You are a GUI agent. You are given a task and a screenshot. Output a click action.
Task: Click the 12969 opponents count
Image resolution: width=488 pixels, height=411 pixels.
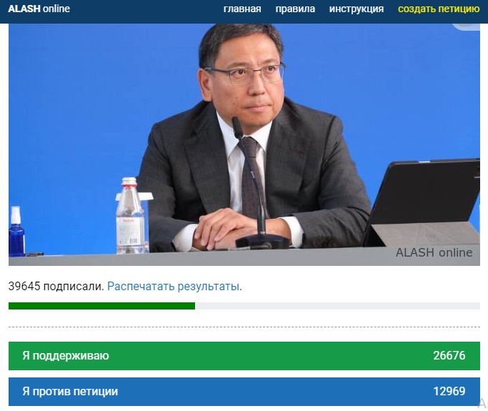[x=449, y=392]
